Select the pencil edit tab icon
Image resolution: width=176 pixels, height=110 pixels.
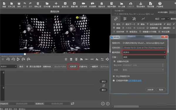[x=116, y=19]
